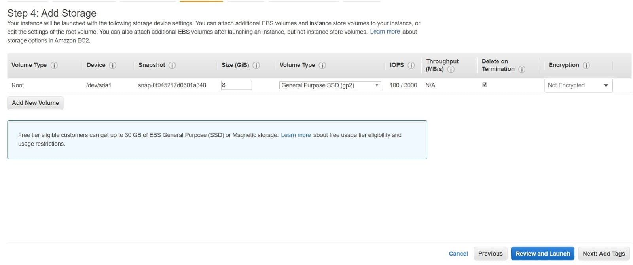Open General Purpose SSD (gp2) dropdown
The width and height of the screenshot is (633, 265).
click(x=330, y=85)
